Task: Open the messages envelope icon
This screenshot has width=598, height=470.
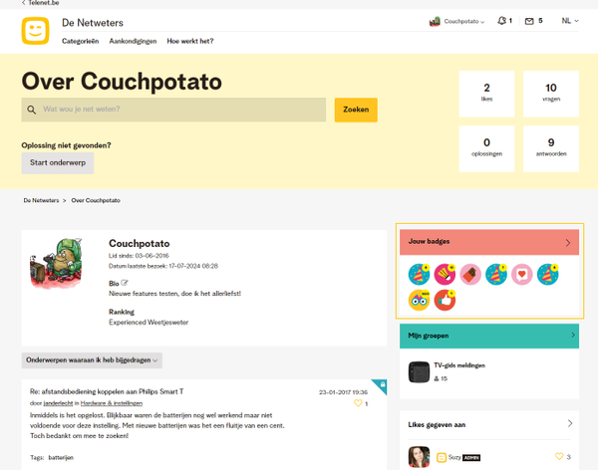Action: tap(529, 21)
